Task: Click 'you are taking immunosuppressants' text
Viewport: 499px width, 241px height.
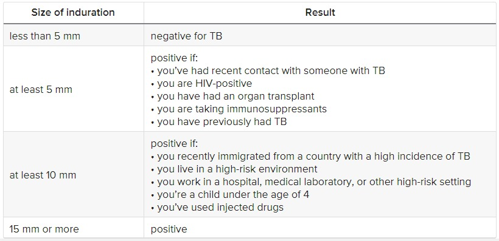Action: [x=242, y=109]
